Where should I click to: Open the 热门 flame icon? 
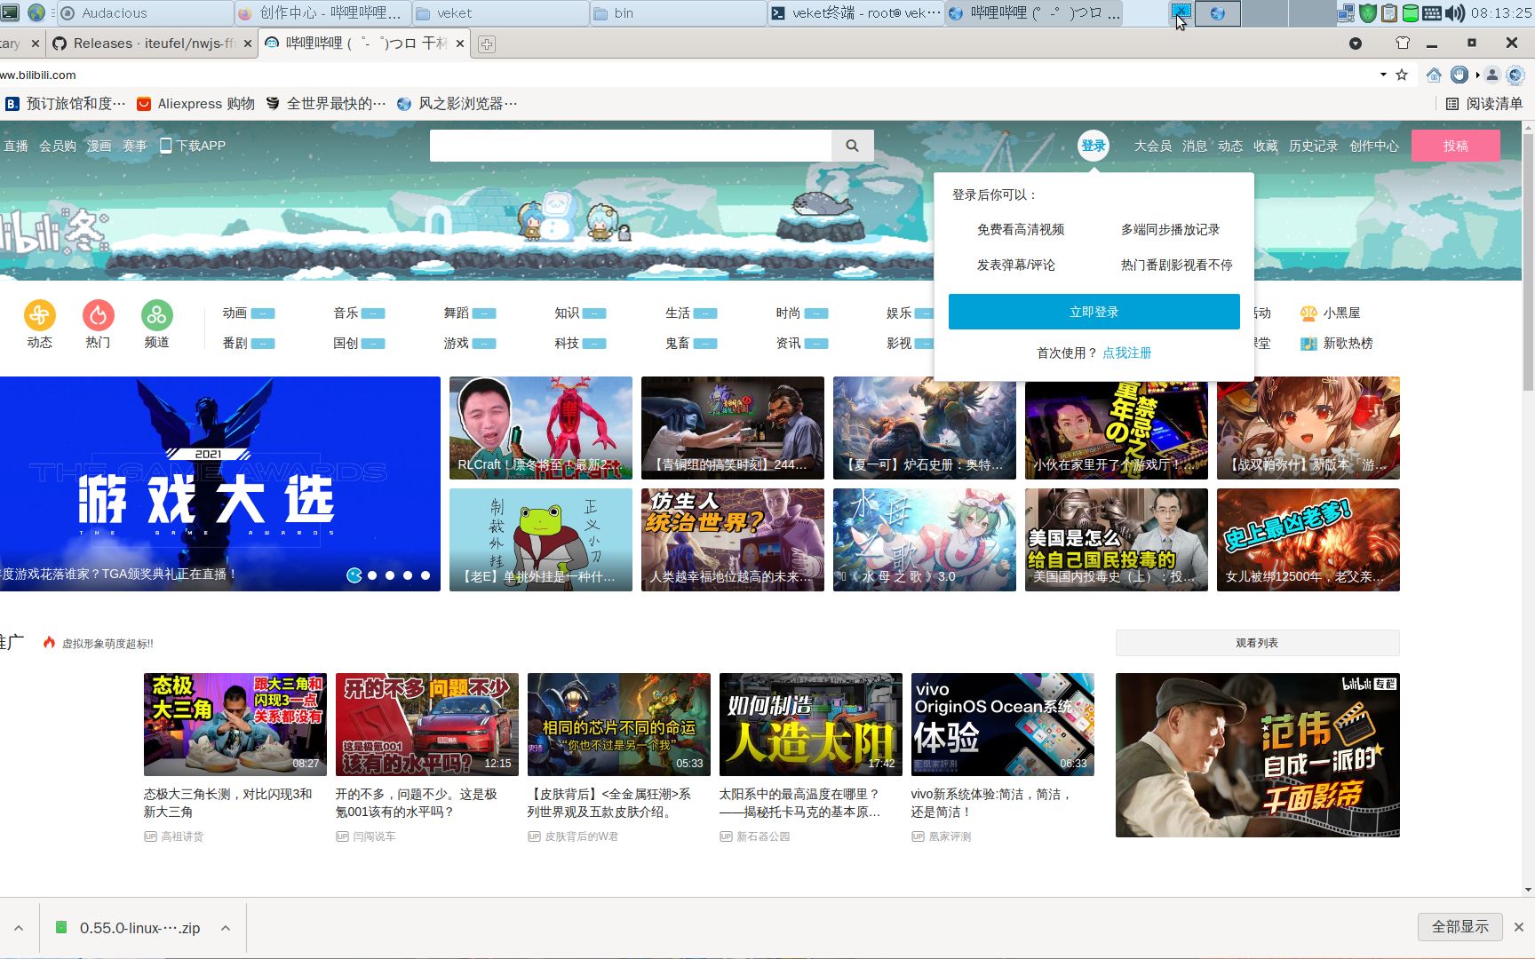(x=98, y=315)
